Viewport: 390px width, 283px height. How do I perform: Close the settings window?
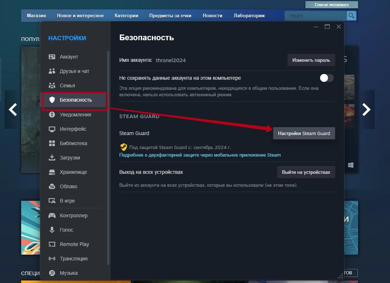point(338,27)
